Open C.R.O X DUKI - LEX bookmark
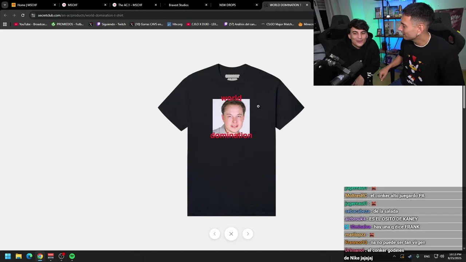466x262 pixels. (202, 24)
